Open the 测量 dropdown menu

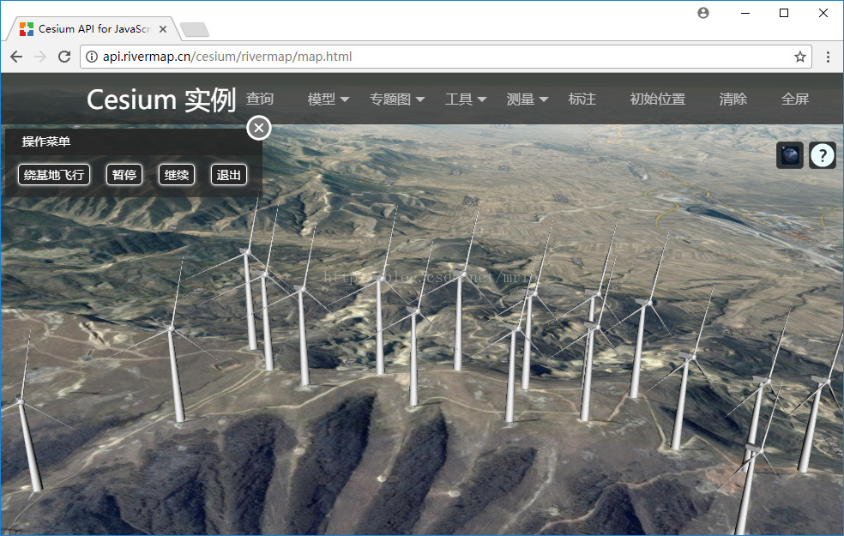coord(527,99)
